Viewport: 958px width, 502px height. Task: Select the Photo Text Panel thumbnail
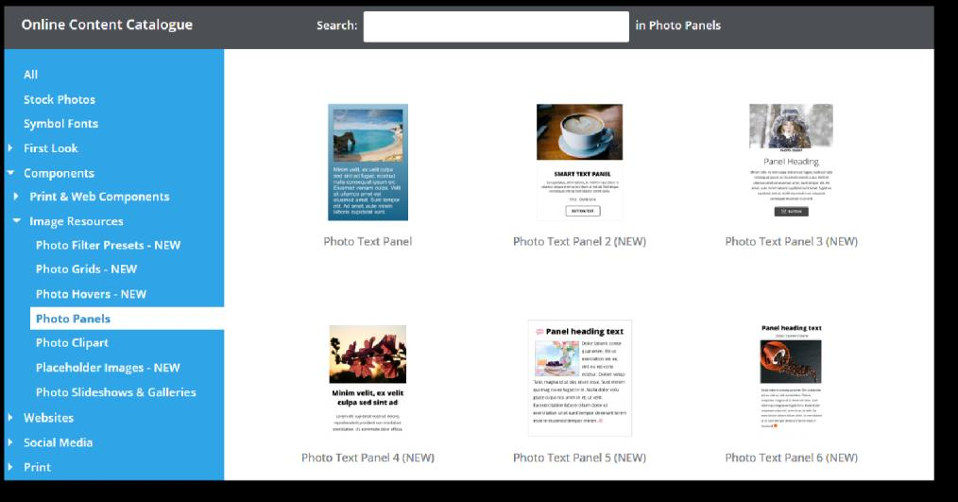pyautogui.click(x=368, y=162)
